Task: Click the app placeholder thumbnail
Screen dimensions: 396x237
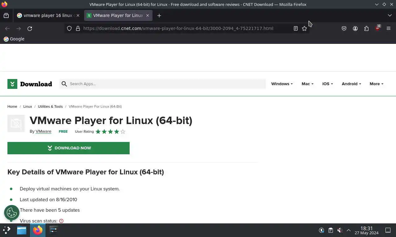Action: click(16, 123)
